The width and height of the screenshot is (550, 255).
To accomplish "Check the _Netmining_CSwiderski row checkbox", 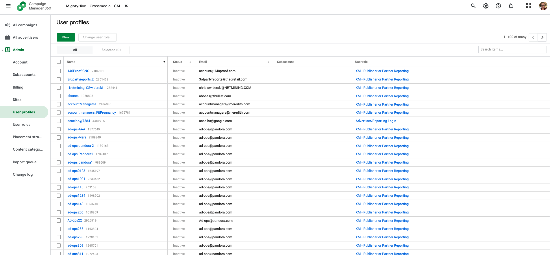I will coord(59,88).
